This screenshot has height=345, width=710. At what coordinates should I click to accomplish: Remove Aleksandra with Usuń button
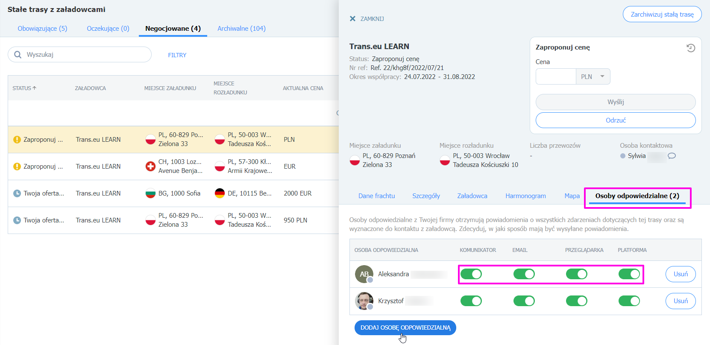coord(681,274)
